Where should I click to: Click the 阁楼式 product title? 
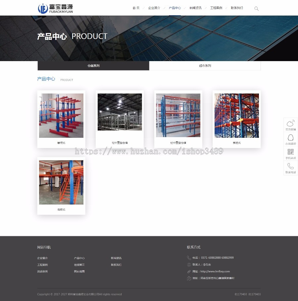61,209
